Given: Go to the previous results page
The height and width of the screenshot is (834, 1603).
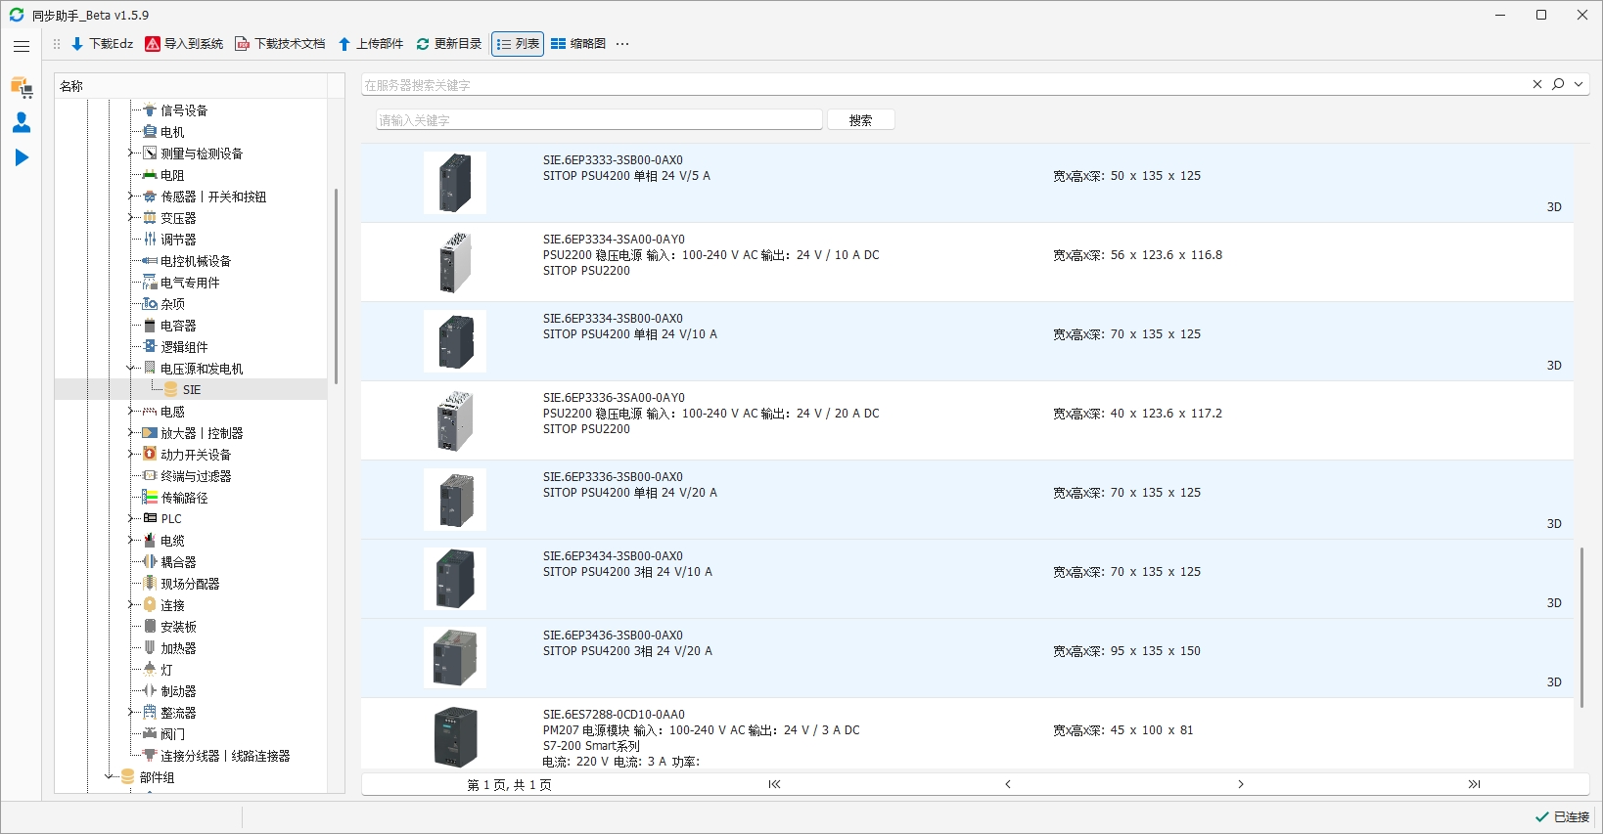Looking at the screenshot, I should pos(1007,784).
